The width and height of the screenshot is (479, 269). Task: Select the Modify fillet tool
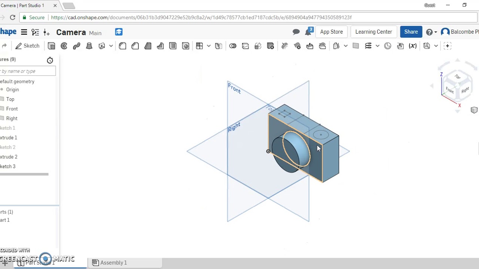tap(285, 46)
